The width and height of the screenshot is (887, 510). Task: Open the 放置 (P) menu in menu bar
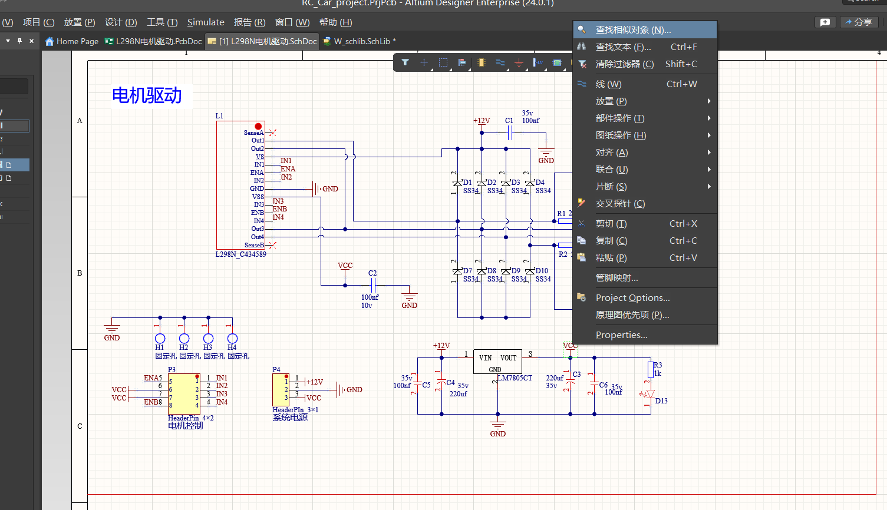[x=79, y=22]
